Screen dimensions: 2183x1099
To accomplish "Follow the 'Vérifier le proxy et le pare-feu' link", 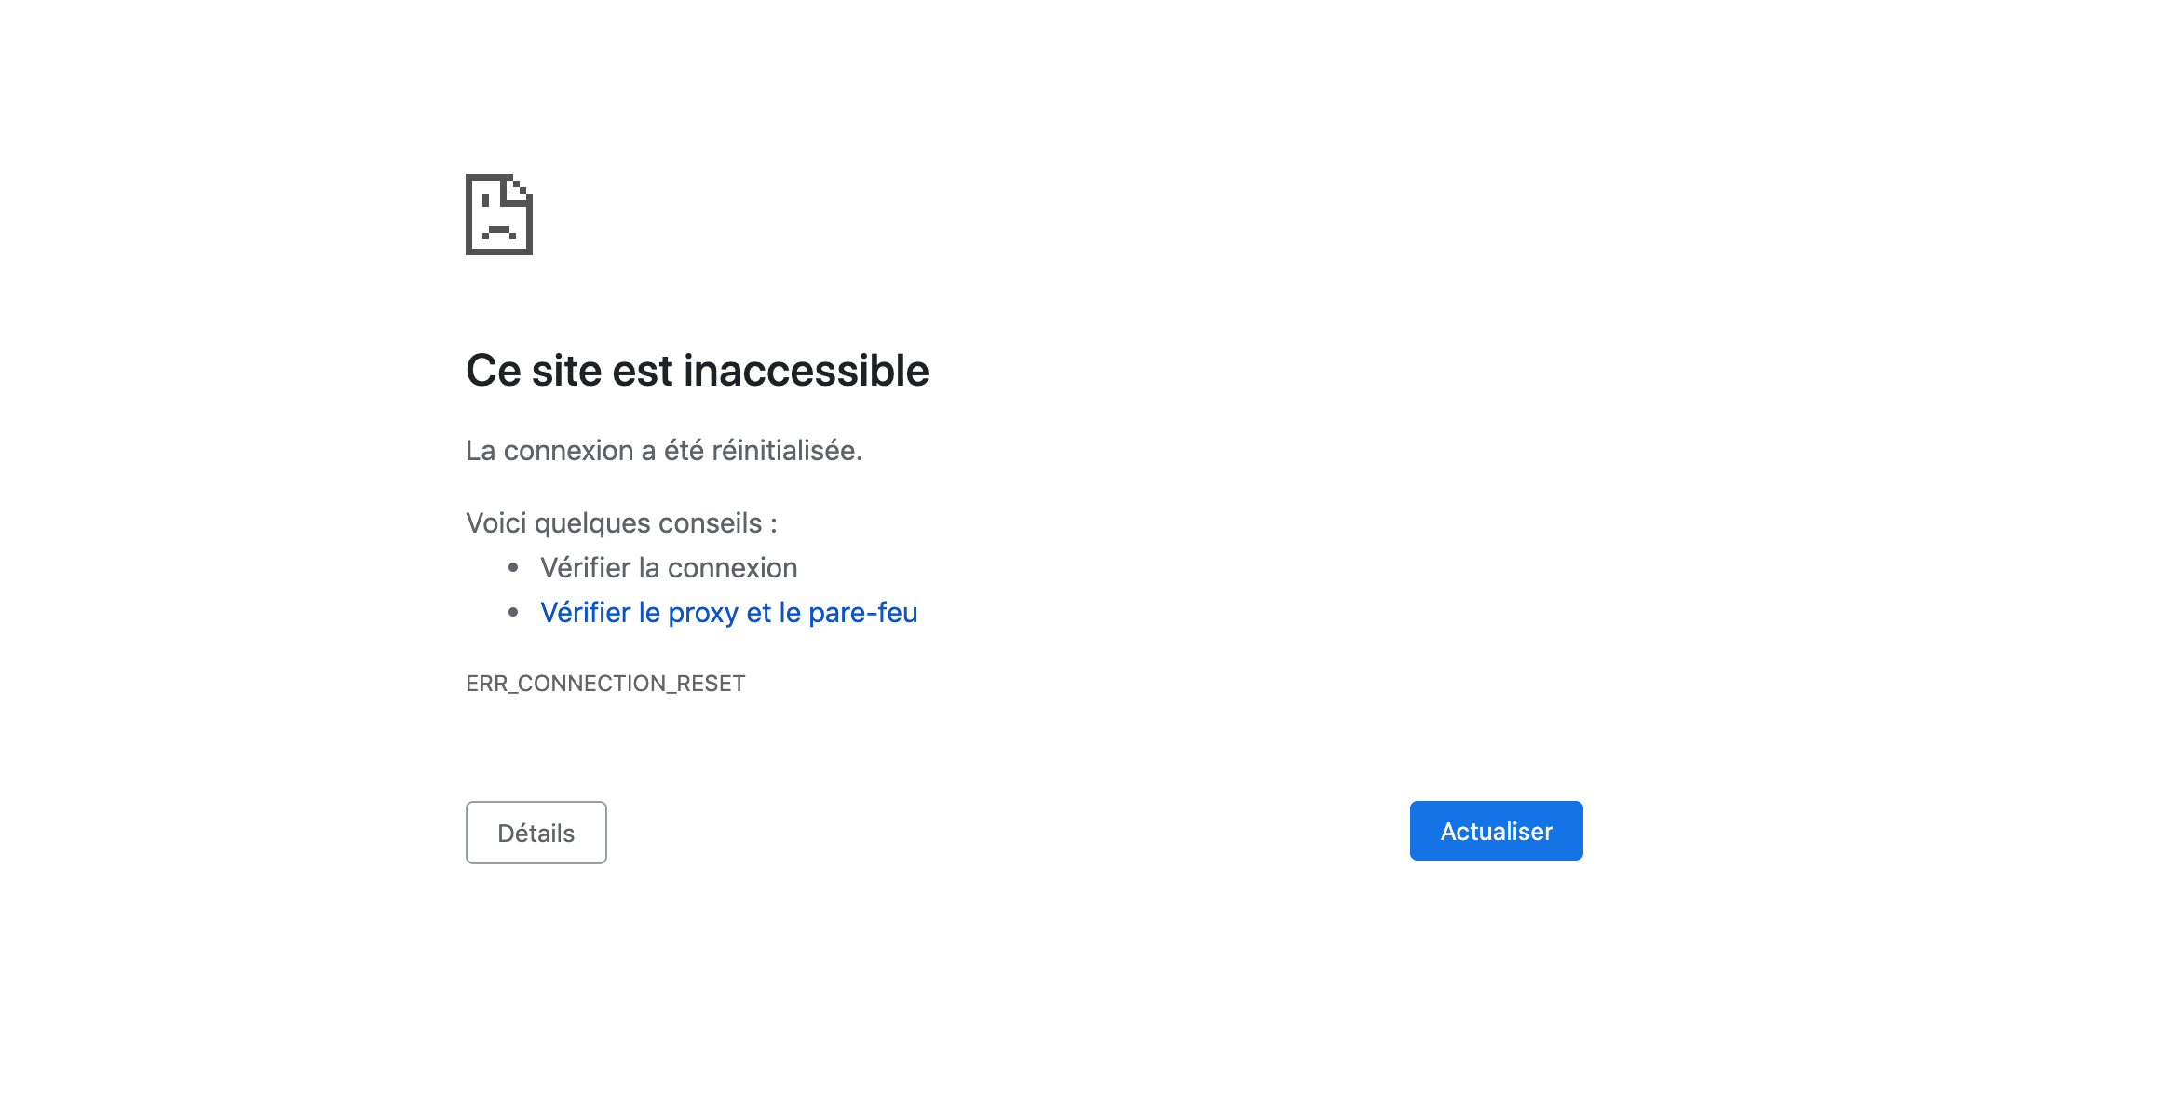I will 729,613.
